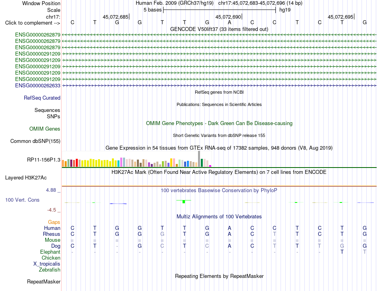Select the X_tropicalis alignment row label
The image size is (377, 291).
coord(47,264)
